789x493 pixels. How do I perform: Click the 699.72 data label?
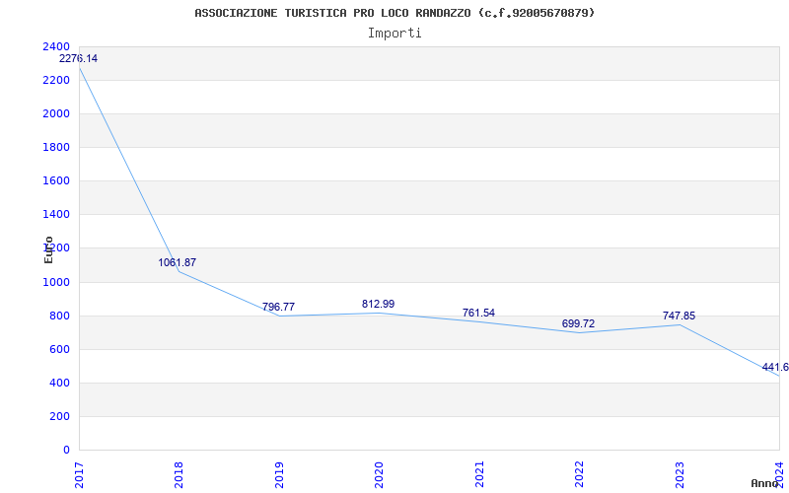578,323
